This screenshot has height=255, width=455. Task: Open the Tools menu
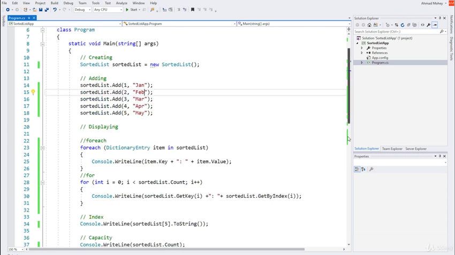(95, 3)
